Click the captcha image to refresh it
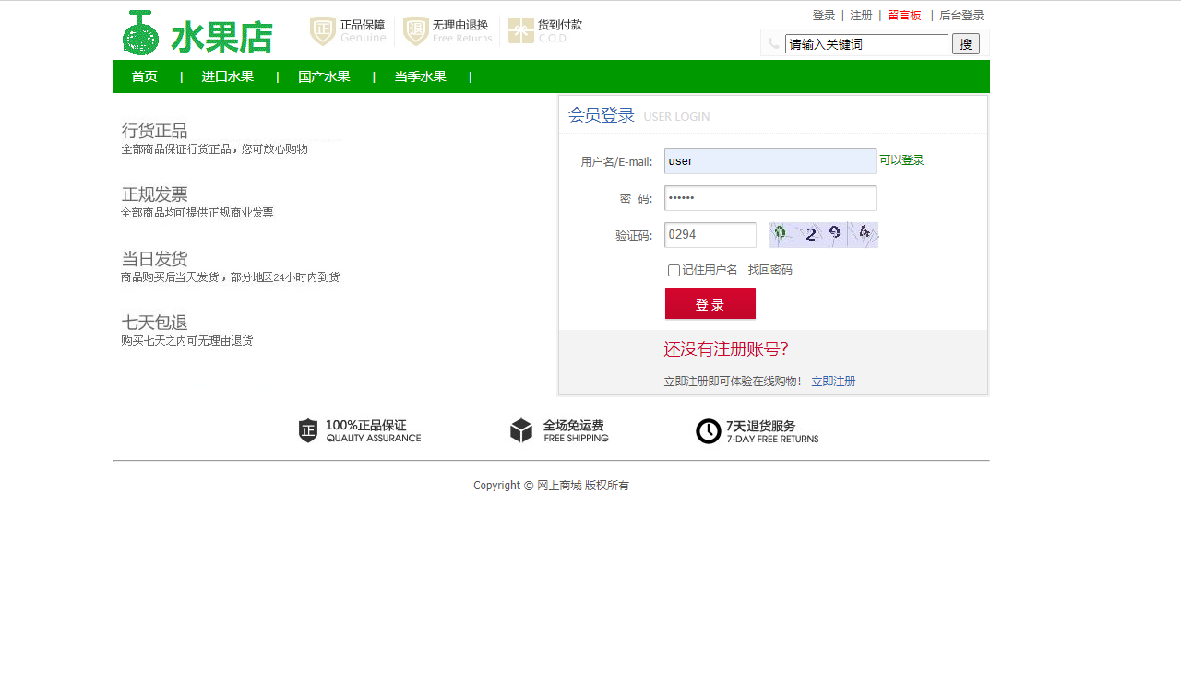 pos(823,234)
